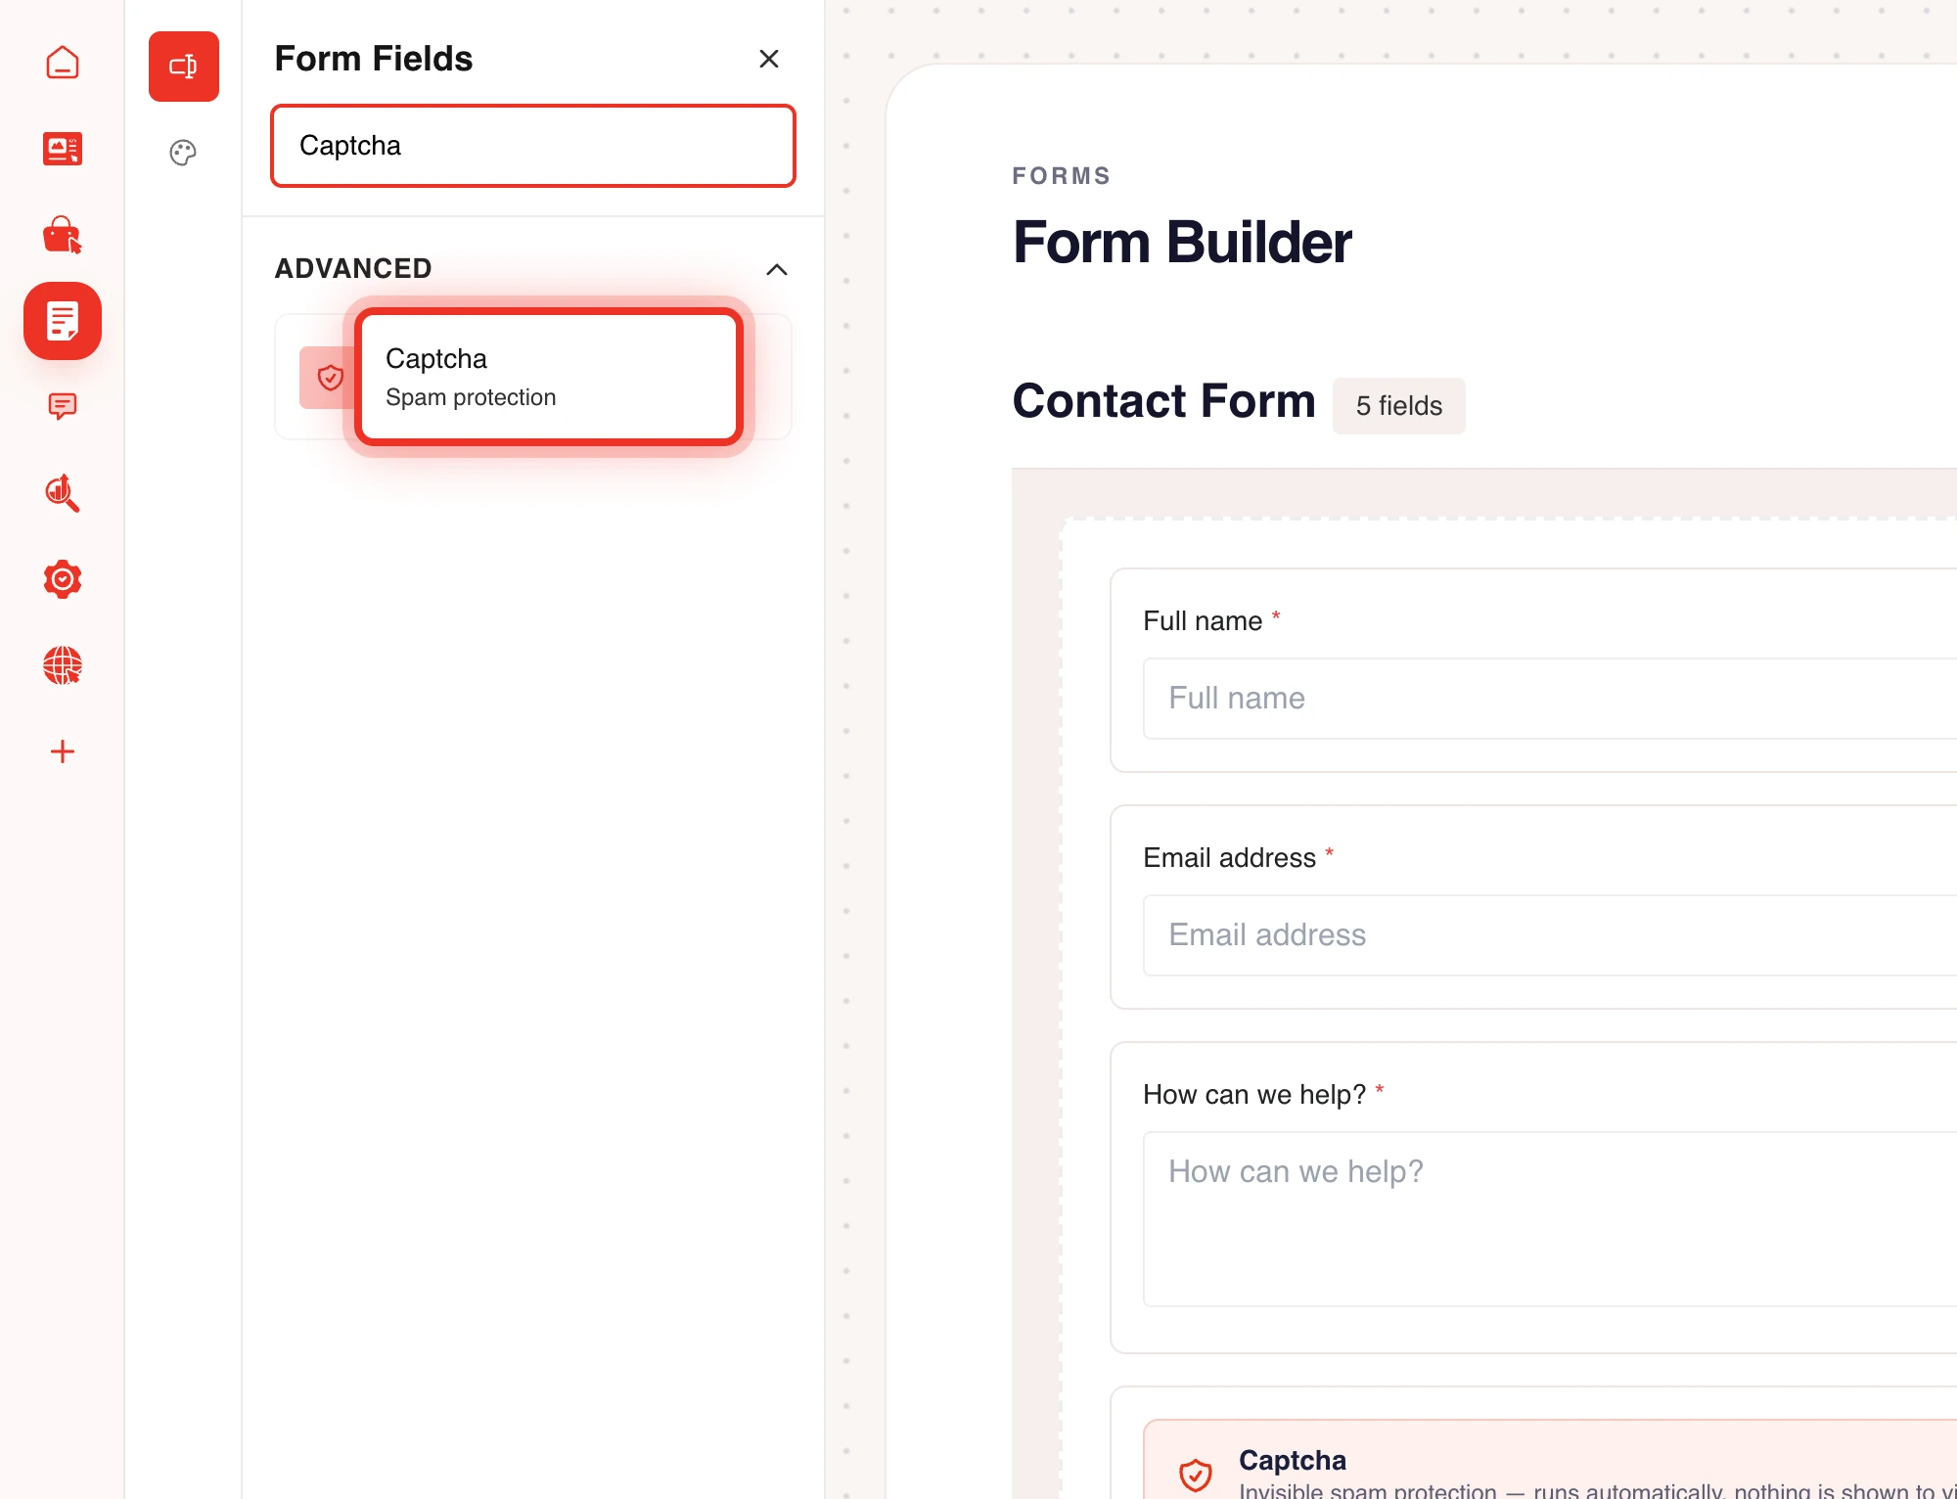The image size is (1957, 1499).
Task: Add the Captcha Spam protection field
Action: [549, 377]
